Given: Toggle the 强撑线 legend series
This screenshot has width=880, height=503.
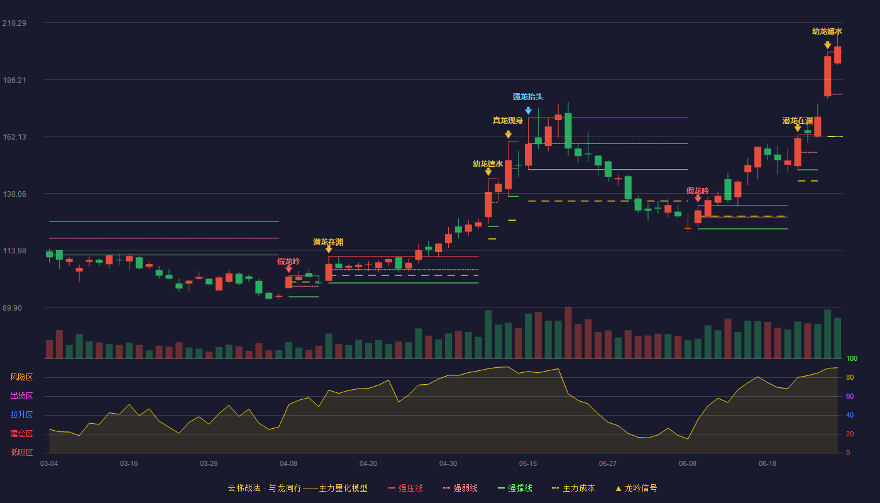Looking at the screenshot, I should coord(515,488).
